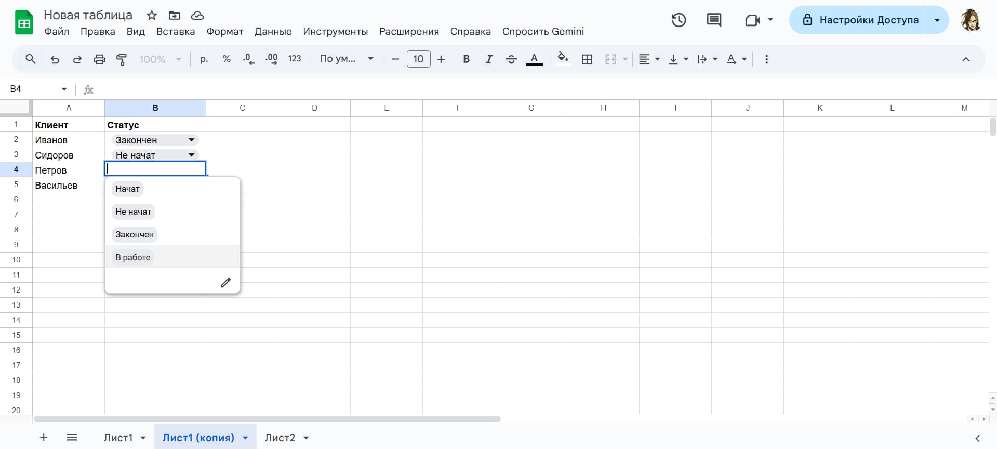Click the print icon
This screenshot has height=449, width=997.
[99, 59]
